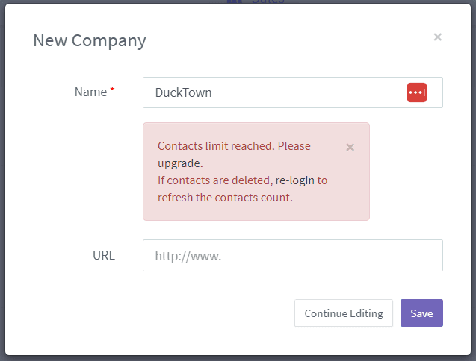
Task: Click the http://www. placeholder text
Action: [x=188, y=256]
